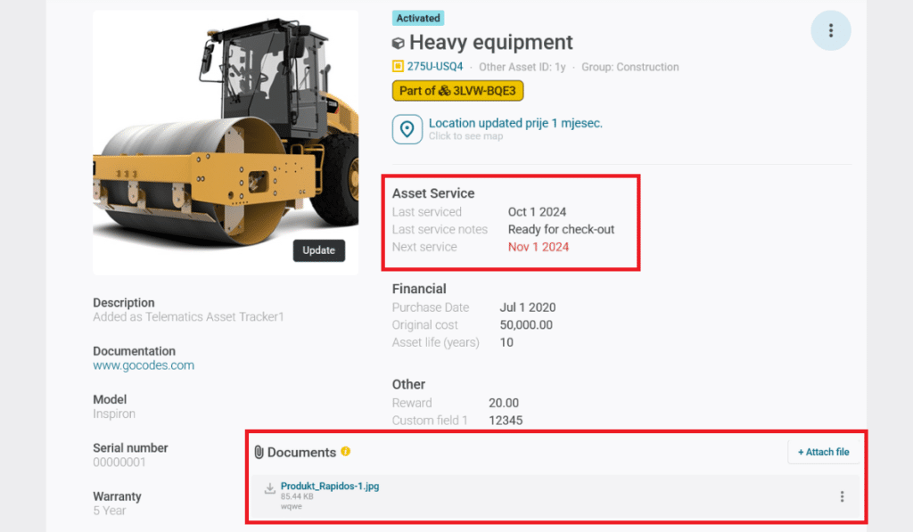Click the Location updated link

click(515, 123)
